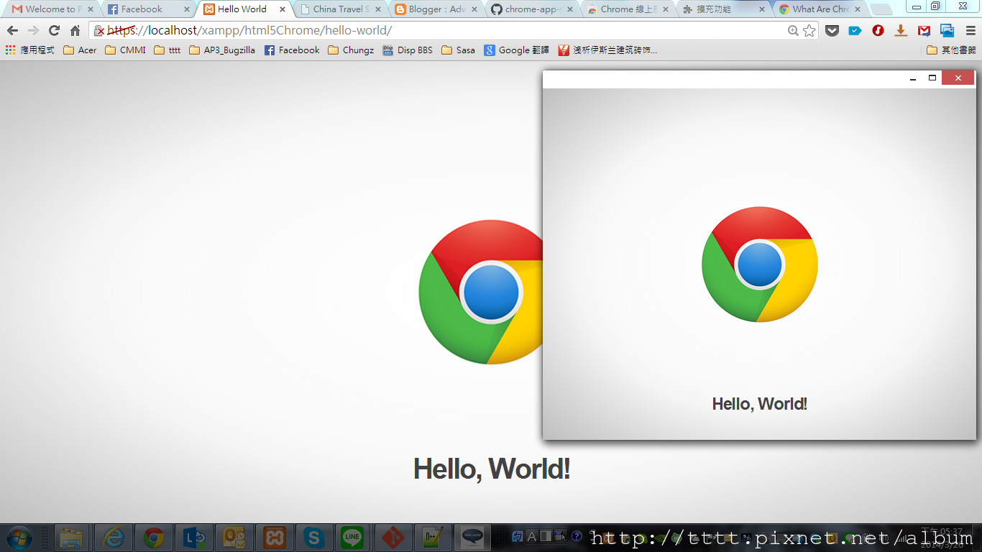Viewport: 982px width, 552px height.
Task: Open Google Chrome from the taskbar
Action: 153,538
